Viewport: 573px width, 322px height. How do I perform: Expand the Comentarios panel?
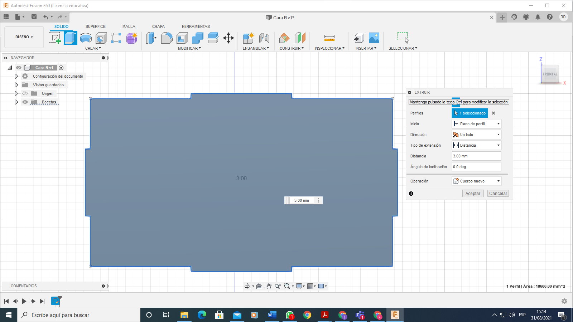[103, 286]
